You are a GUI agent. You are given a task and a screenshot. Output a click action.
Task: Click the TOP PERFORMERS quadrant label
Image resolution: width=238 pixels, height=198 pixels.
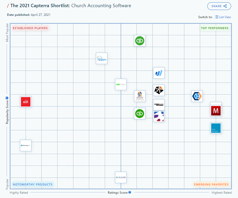pyautogui.click(x=215, y=28)
